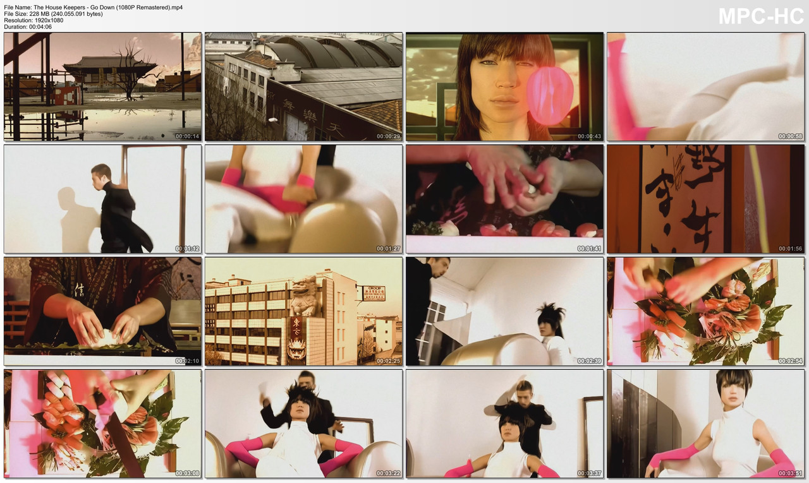Image resolution: width=809 pixels, height=483 pixels.
Task: Select the 'Duration: 00:04:06' text
Action: click(x=28, y=27)
